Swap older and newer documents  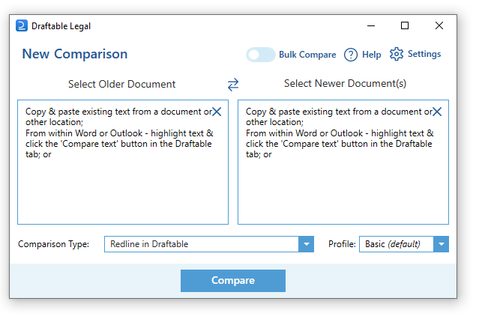[233, 84]
